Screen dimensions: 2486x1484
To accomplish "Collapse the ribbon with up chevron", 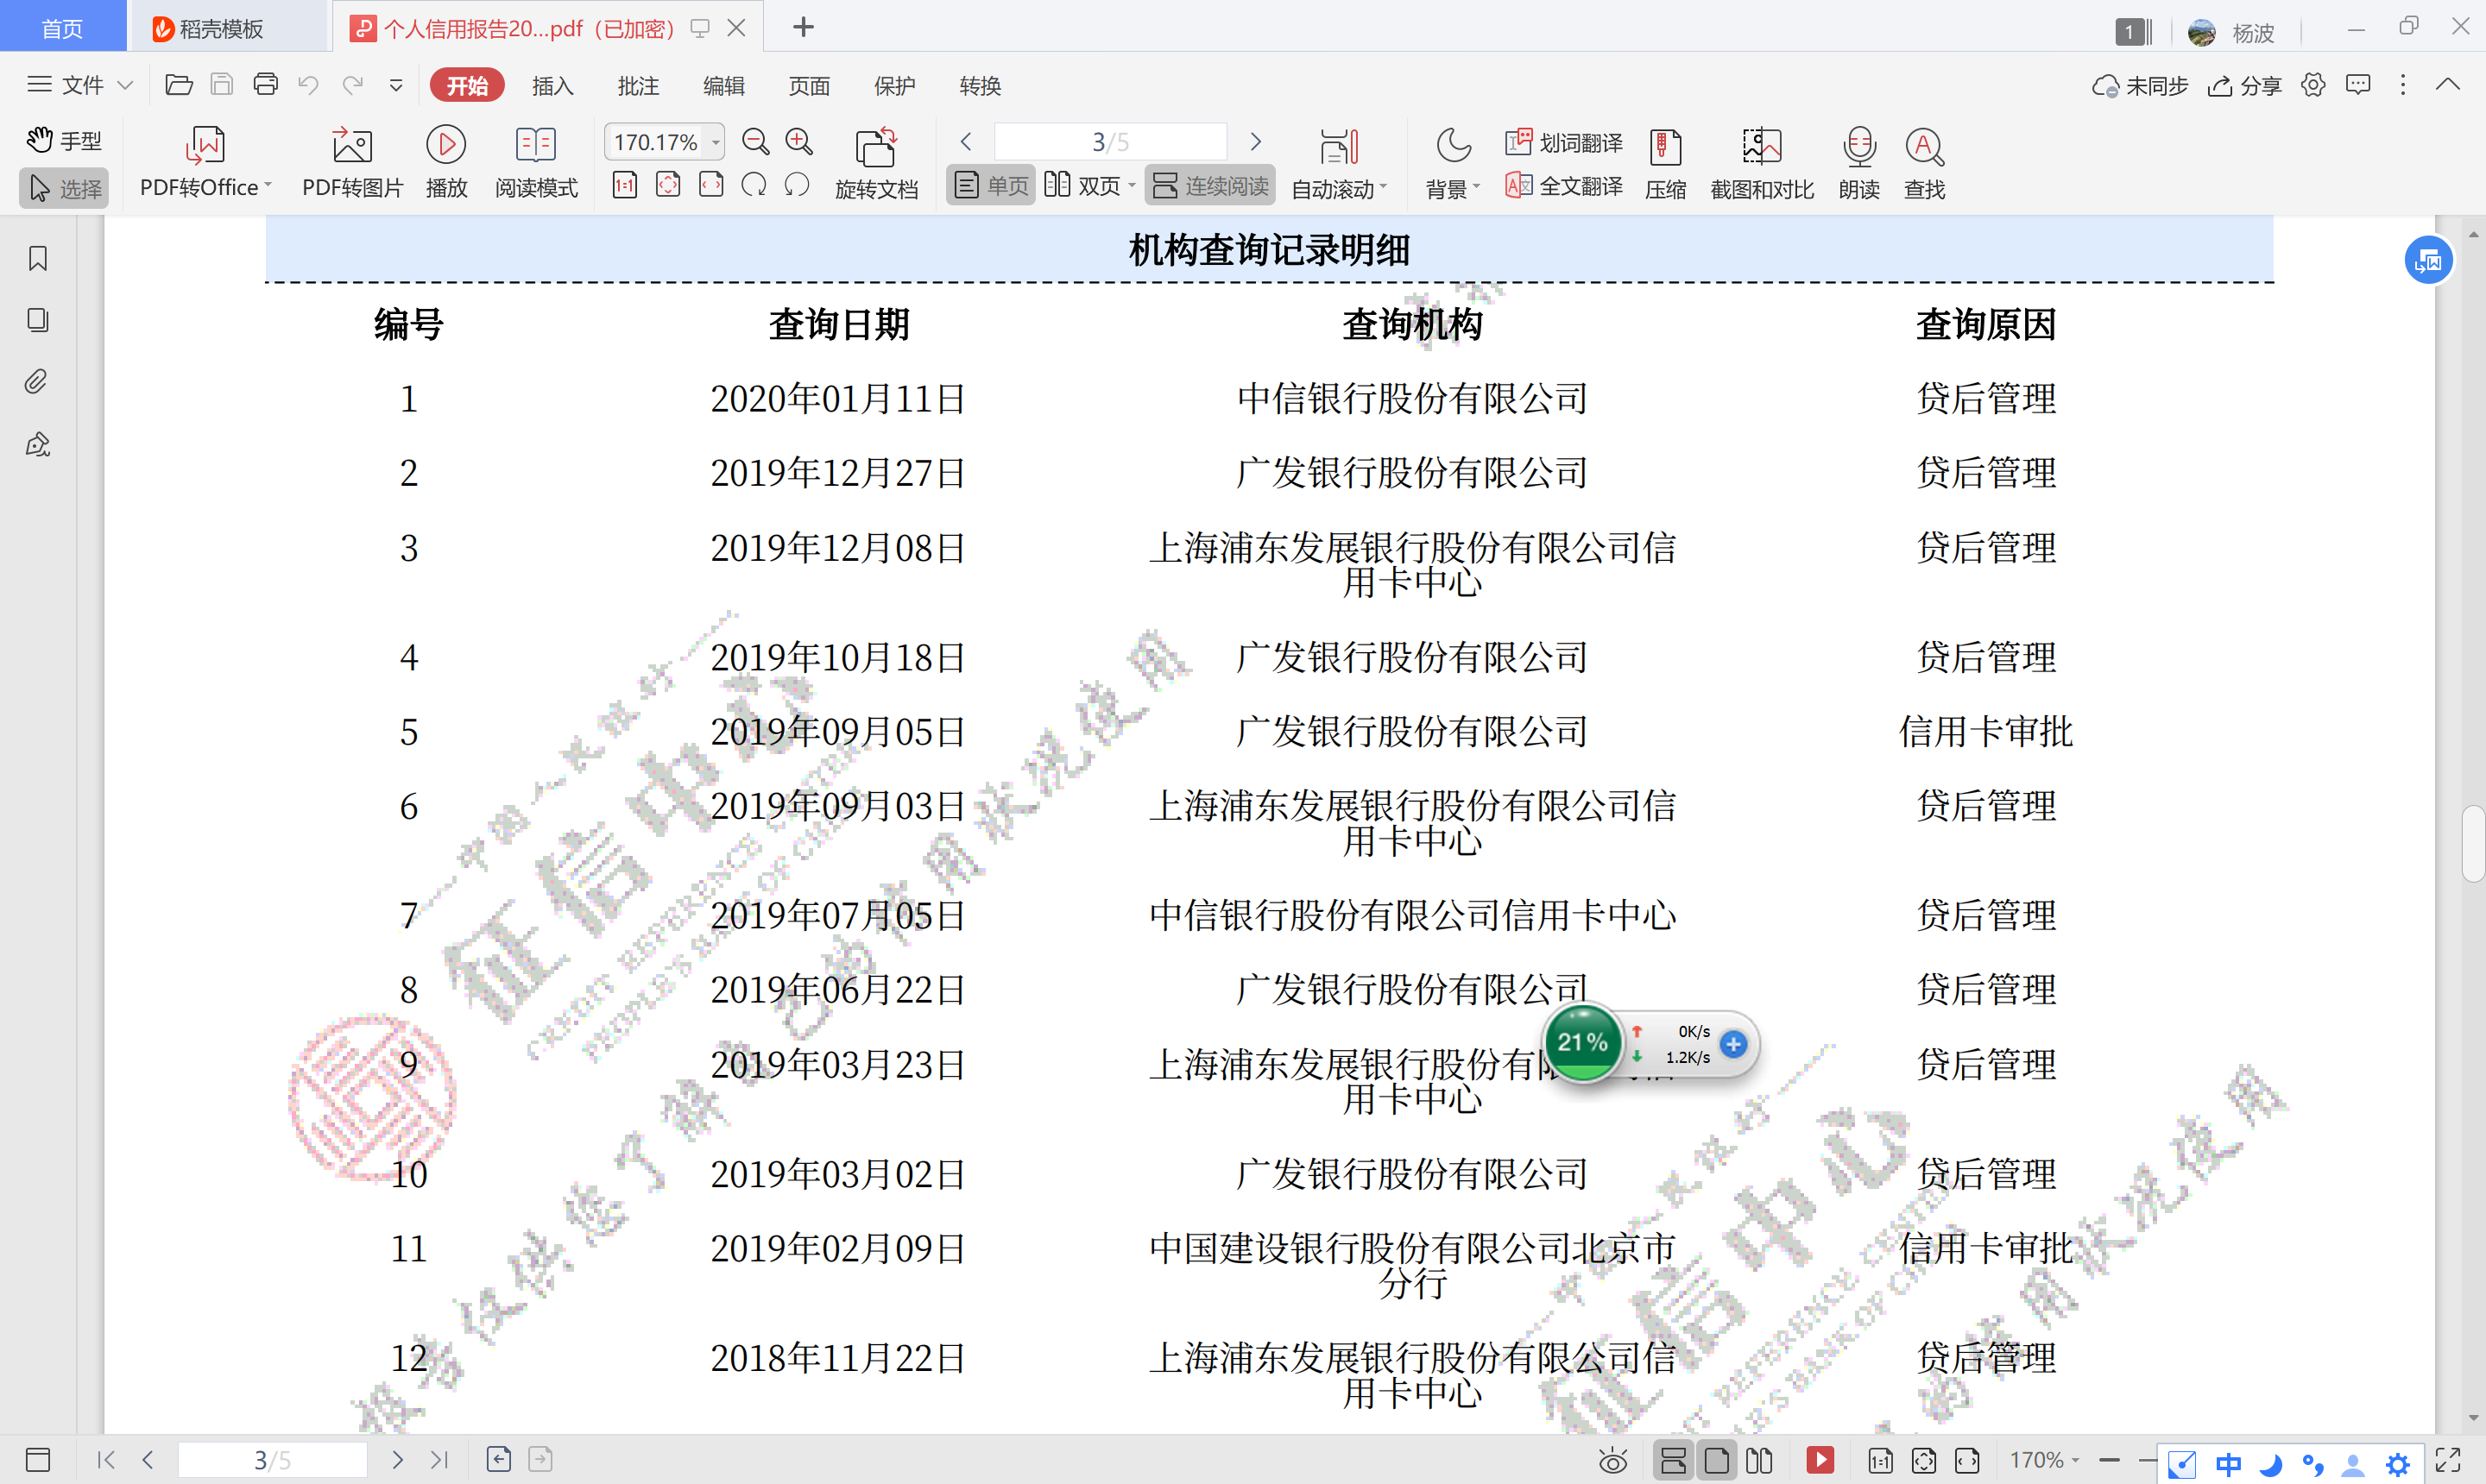I will point(2448,85).
